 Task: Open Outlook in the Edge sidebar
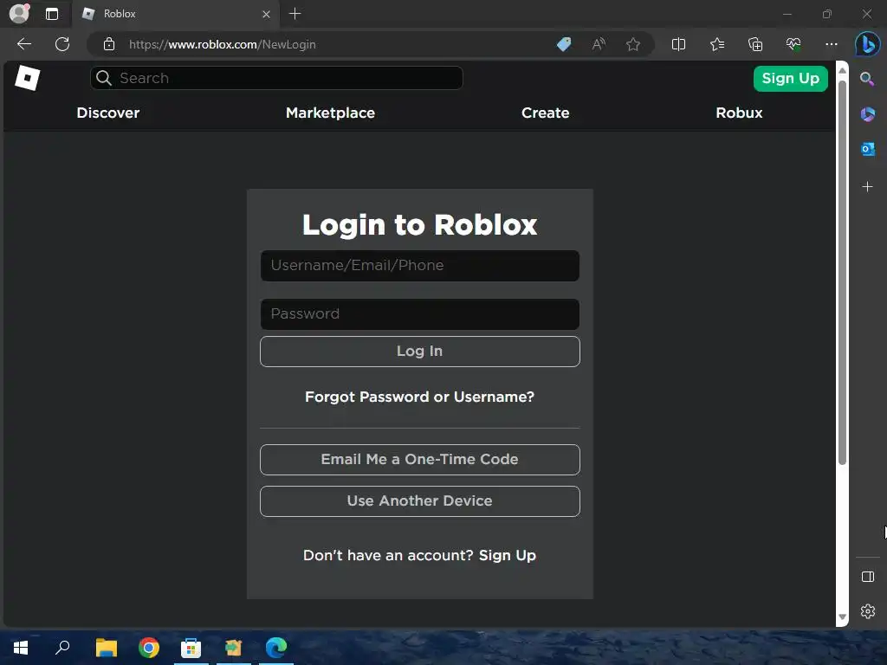(867, 149)
